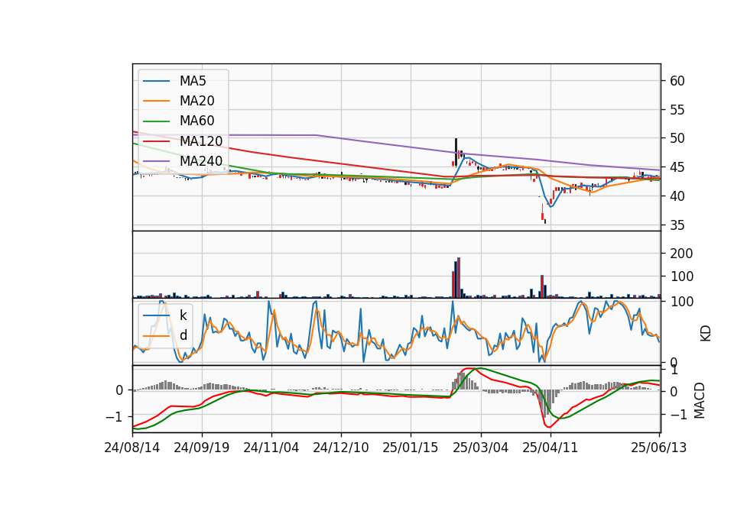Click price axis value 45
734x527 pixels.
coord(677,167)
